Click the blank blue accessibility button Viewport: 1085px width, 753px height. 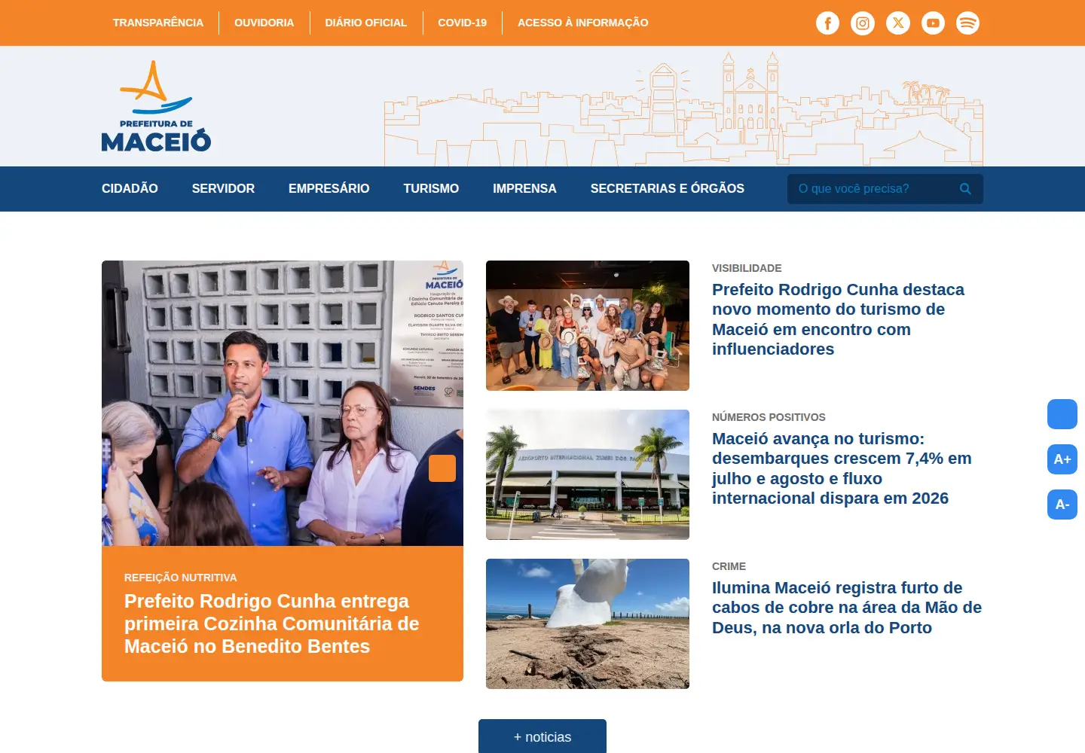point(1062,414)
